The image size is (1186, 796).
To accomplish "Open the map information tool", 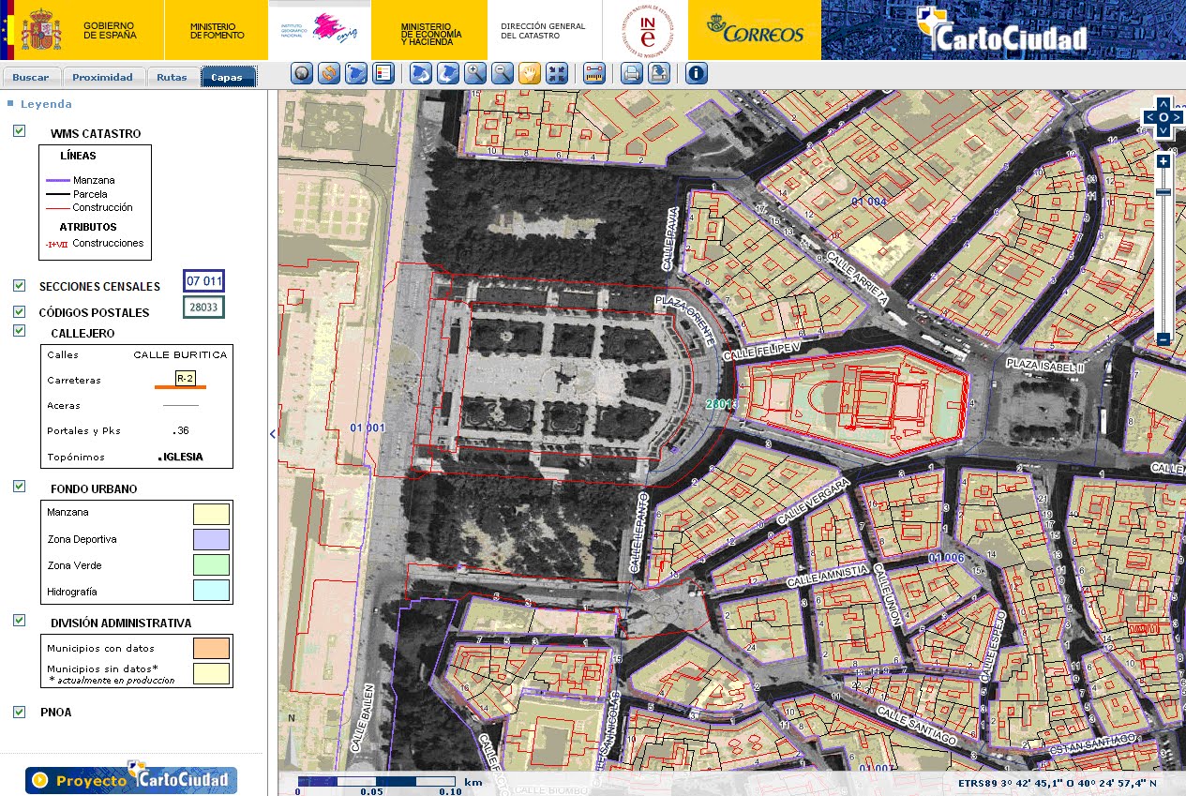I will click(696, 73).
